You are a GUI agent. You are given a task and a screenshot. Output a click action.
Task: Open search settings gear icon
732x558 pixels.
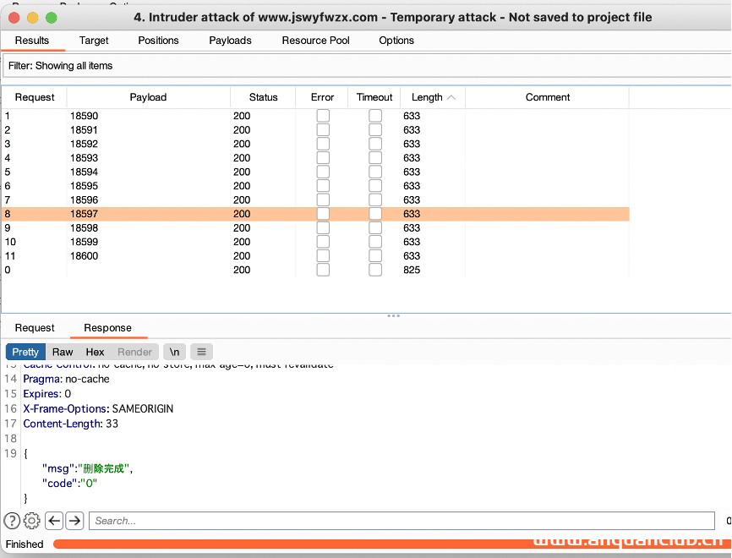(32, 520)
